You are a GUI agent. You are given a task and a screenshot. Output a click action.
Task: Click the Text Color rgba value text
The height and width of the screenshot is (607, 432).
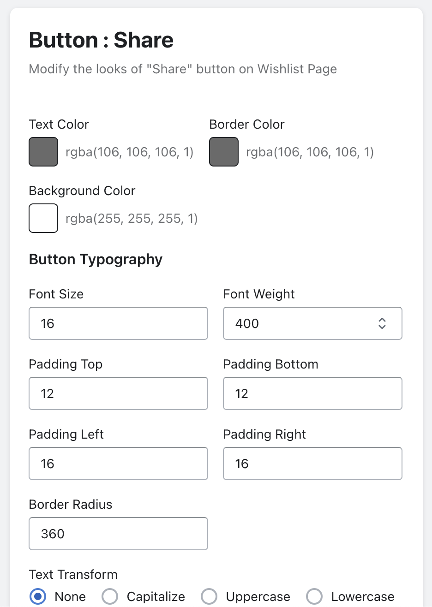click(x=129, y=152)
